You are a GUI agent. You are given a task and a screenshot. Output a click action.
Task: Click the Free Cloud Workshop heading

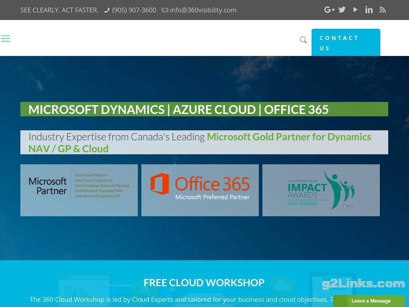point(204,283)
